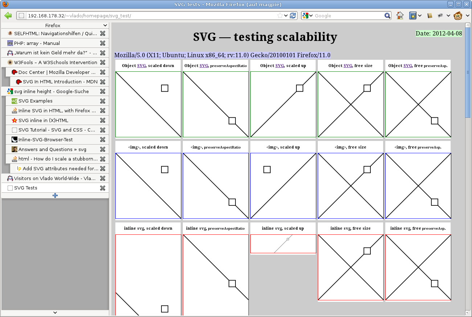Reload the page using the refresh icon
Viewport: 472px width, 317px height.
tap(293, 16)
